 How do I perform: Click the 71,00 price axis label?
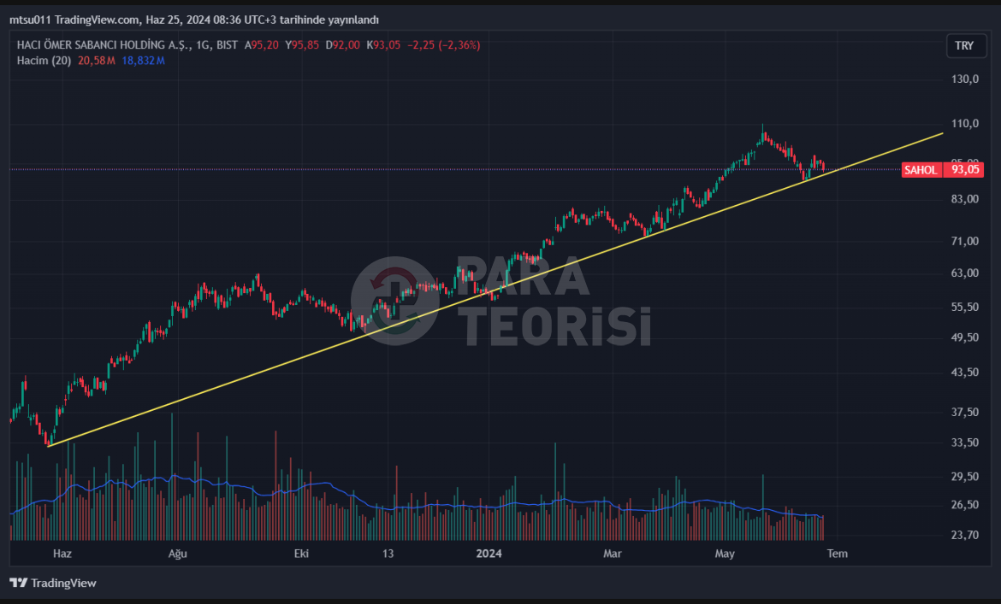(x=964, y=241)
